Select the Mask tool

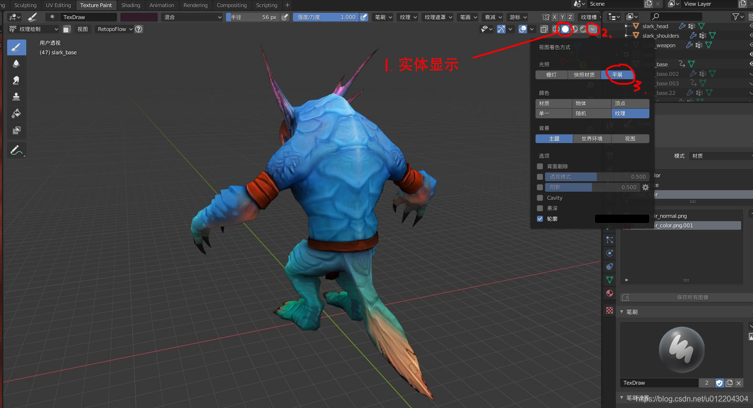coord(16,130)
